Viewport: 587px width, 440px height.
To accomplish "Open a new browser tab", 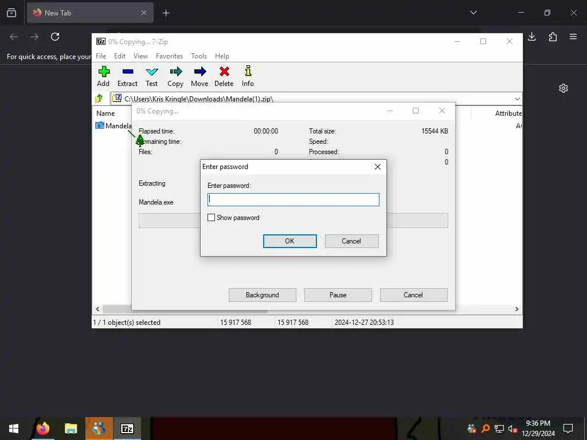I will tap(166, 13).
